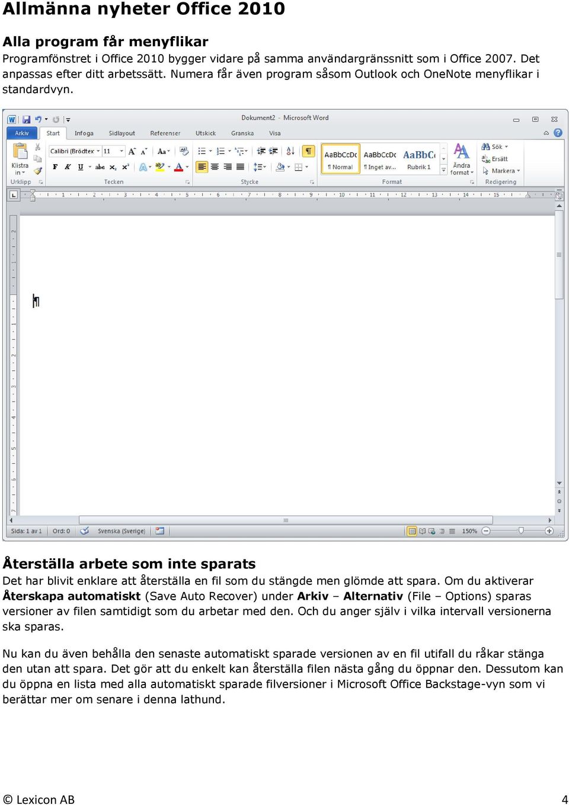Open the Ändra format styles button
The height and width of the screenshot is (805, 569).
click(x=462, y=160)
